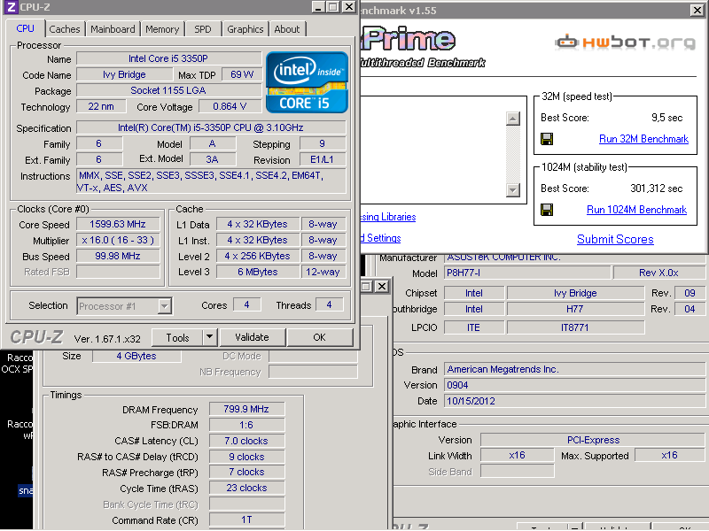
Task: Click up arrow of benchmark output scrollbar
Action: 513,119
